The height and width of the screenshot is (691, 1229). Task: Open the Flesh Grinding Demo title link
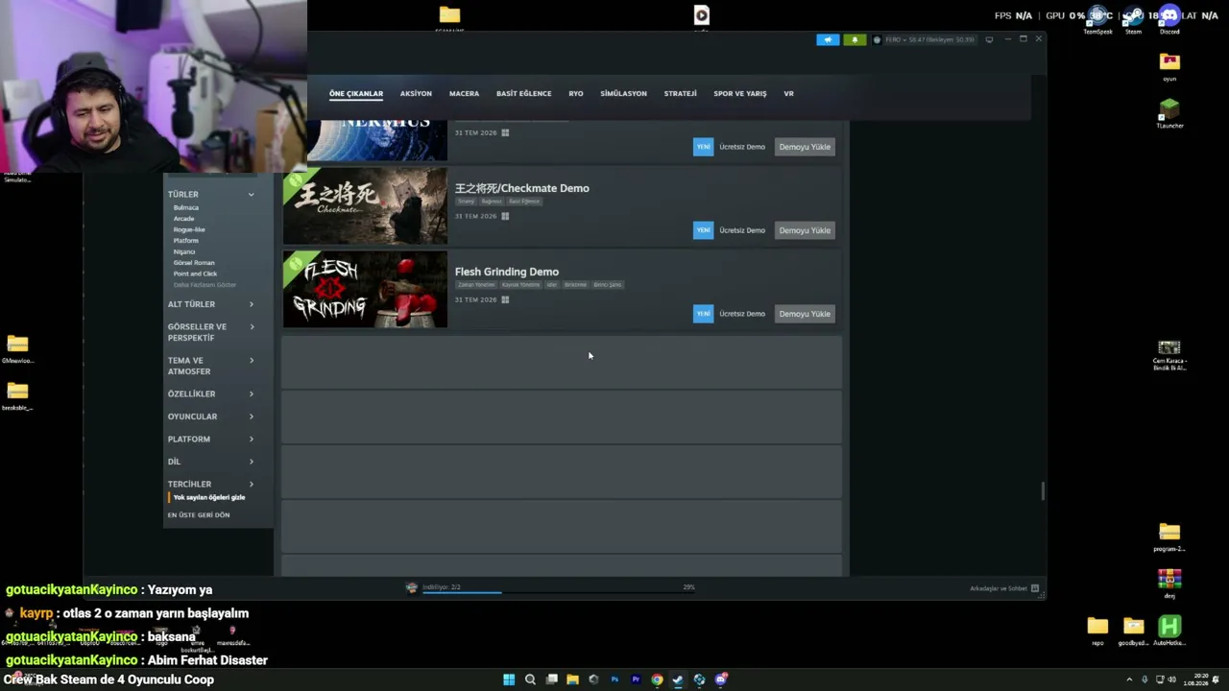(506, 272)
